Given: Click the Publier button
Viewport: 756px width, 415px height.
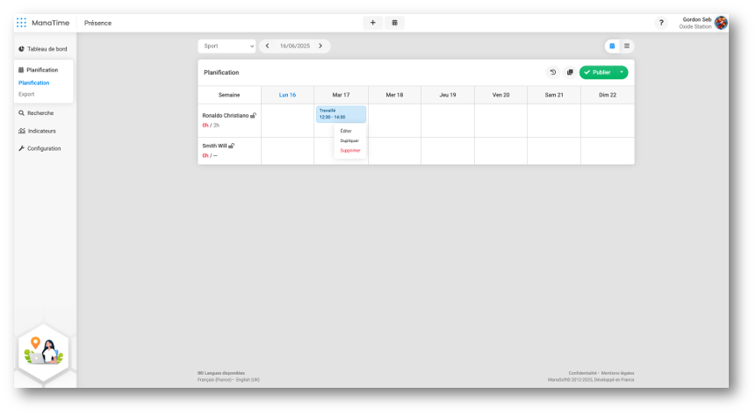Looking at the screenshot, I should pos(597,72).
